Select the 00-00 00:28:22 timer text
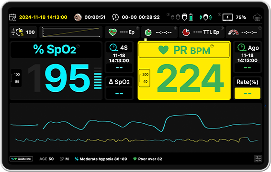The image size is (271, 172). [x=141, y=17]
